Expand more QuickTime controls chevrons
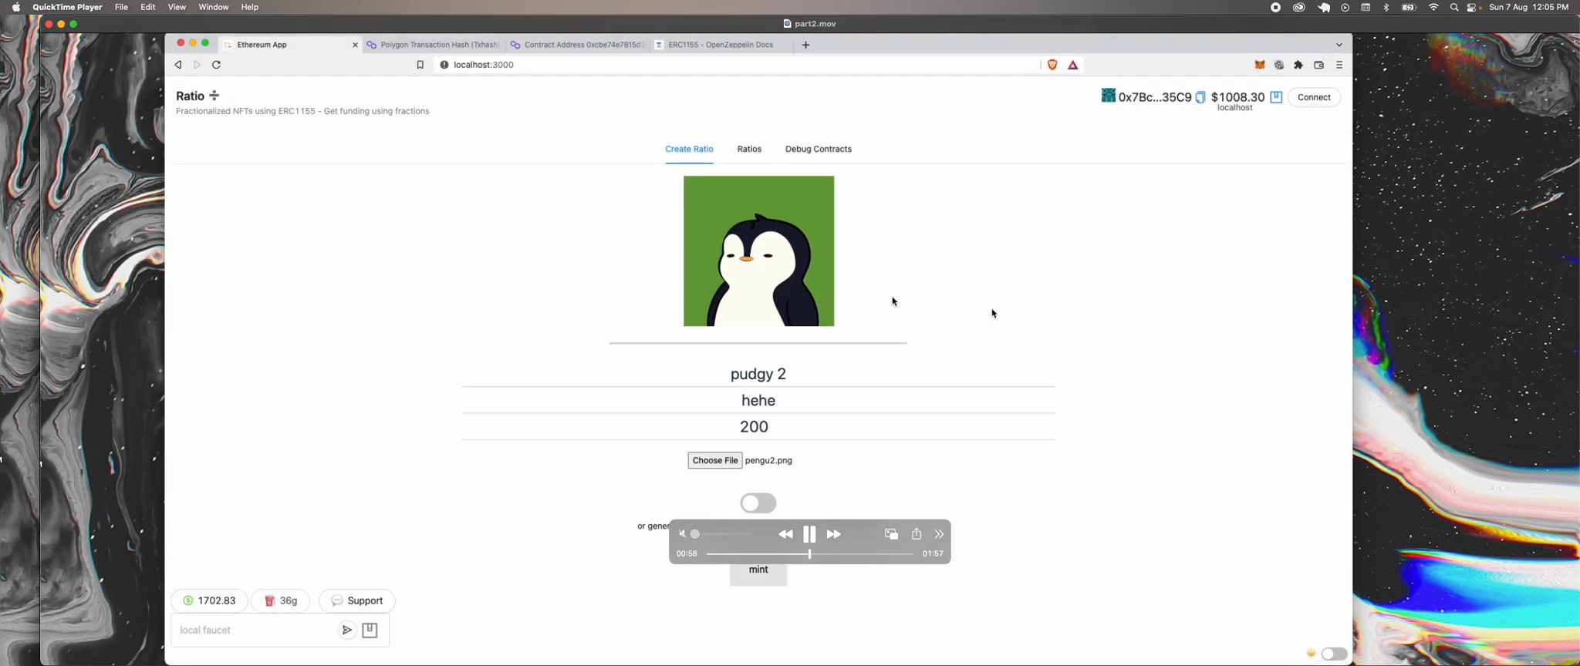 pos(939,534)
